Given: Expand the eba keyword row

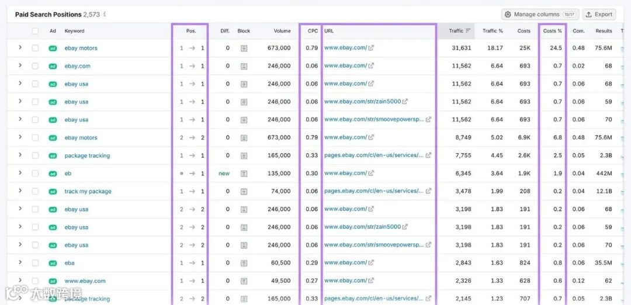Looking at the screenshot, I should click(20, 262).
